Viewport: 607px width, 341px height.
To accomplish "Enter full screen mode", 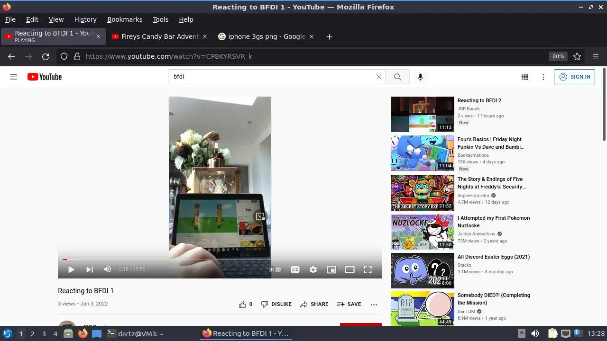I will (368, 269).
